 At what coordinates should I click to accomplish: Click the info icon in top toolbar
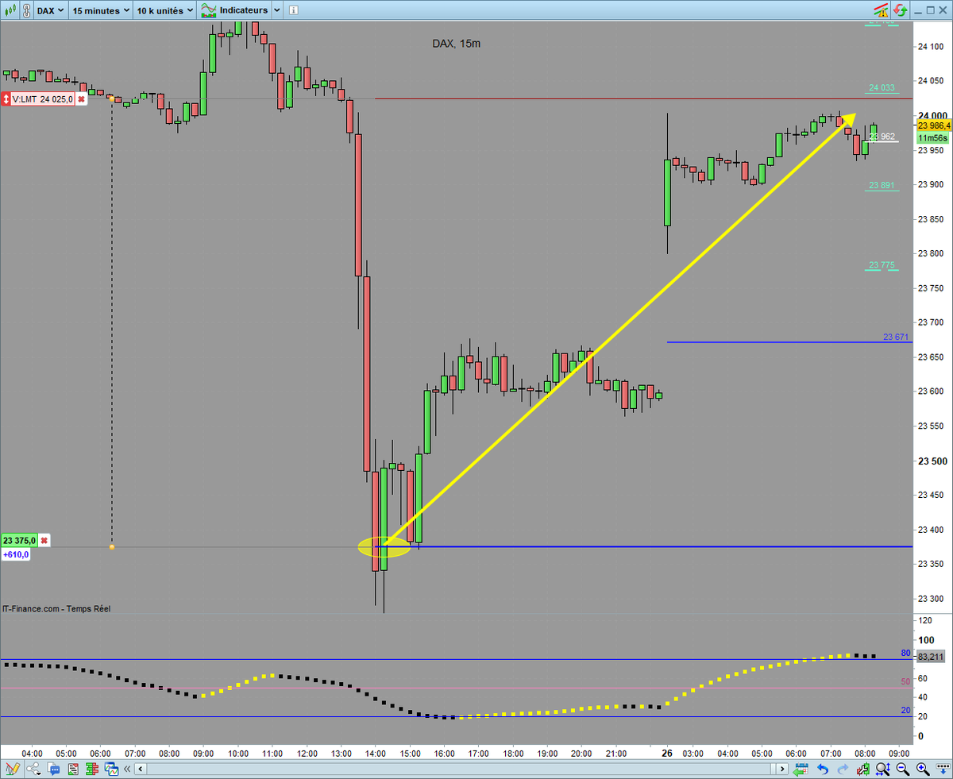coord(293,11)
